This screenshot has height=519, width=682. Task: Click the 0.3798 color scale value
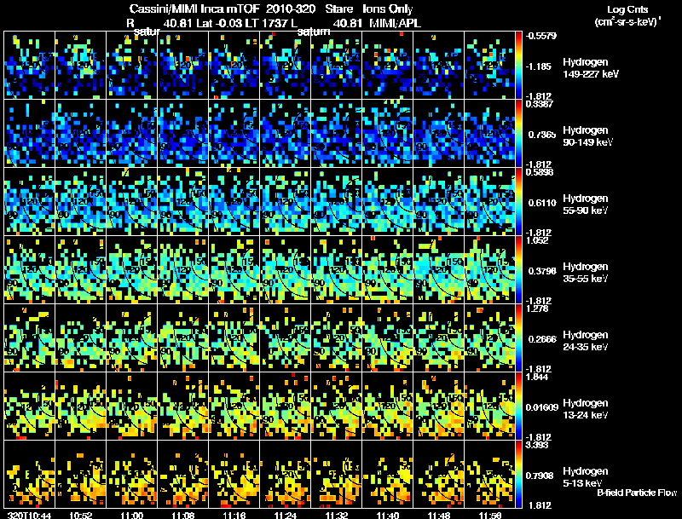tap(542, 271)
